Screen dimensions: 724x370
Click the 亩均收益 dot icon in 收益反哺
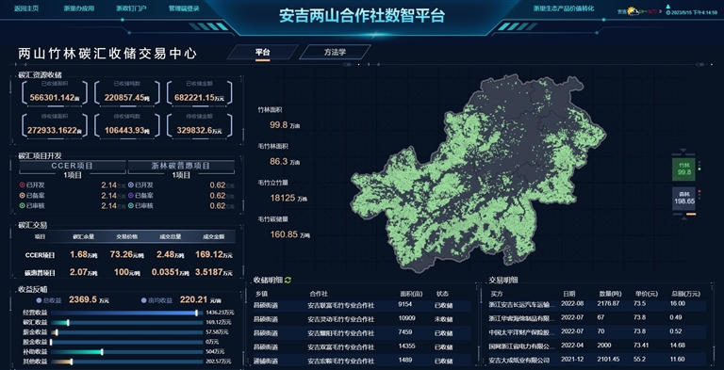tap(144, 300)
